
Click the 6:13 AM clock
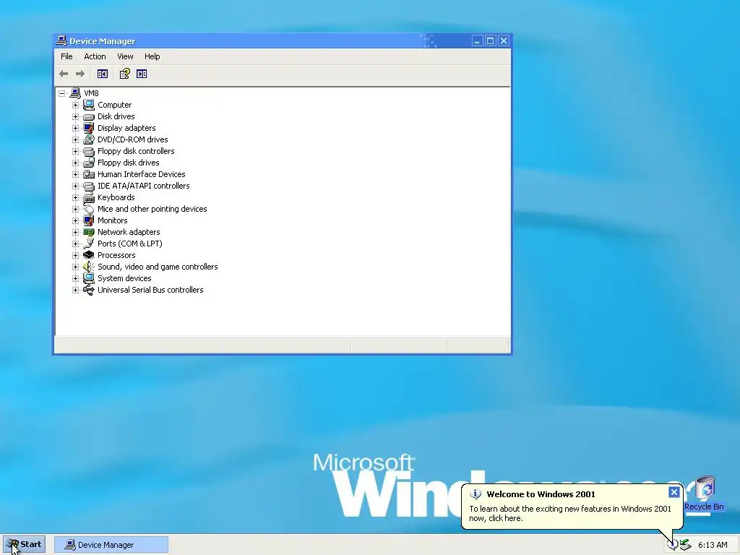coord(713,545)
